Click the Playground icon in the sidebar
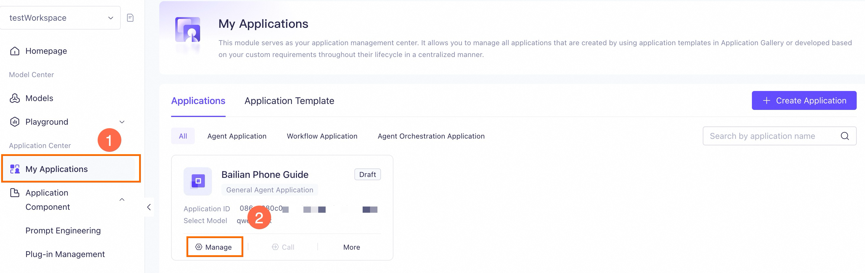The height and width of the screenshot is (273, 865). [x=15, y=122]
